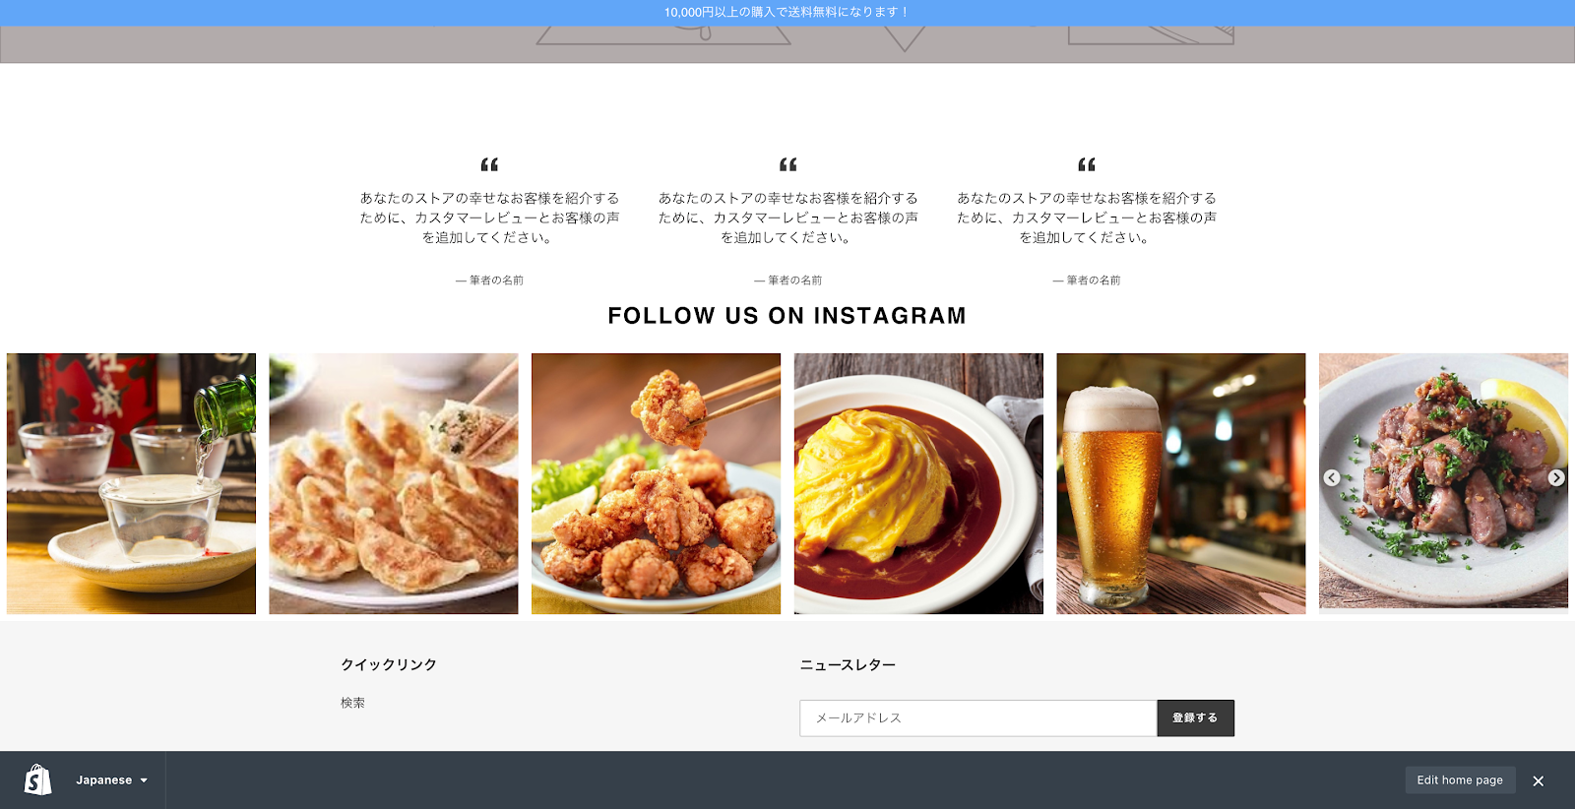Open the beer glass Instagram photo
Viewport: 1575px width, 809px height.
[x=1181, y=483]
